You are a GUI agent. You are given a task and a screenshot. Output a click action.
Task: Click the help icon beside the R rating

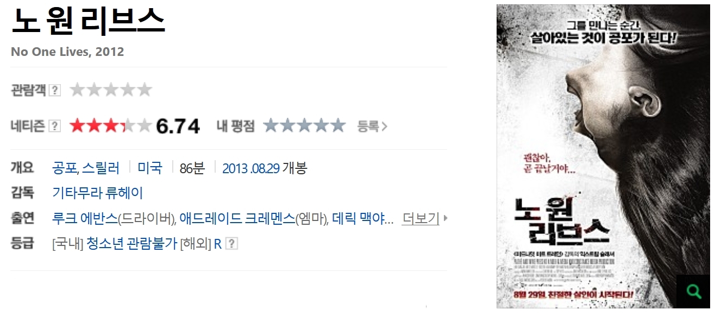point(231,244)
